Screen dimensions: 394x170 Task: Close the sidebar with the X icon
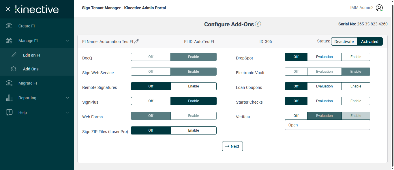pos(8,9)
